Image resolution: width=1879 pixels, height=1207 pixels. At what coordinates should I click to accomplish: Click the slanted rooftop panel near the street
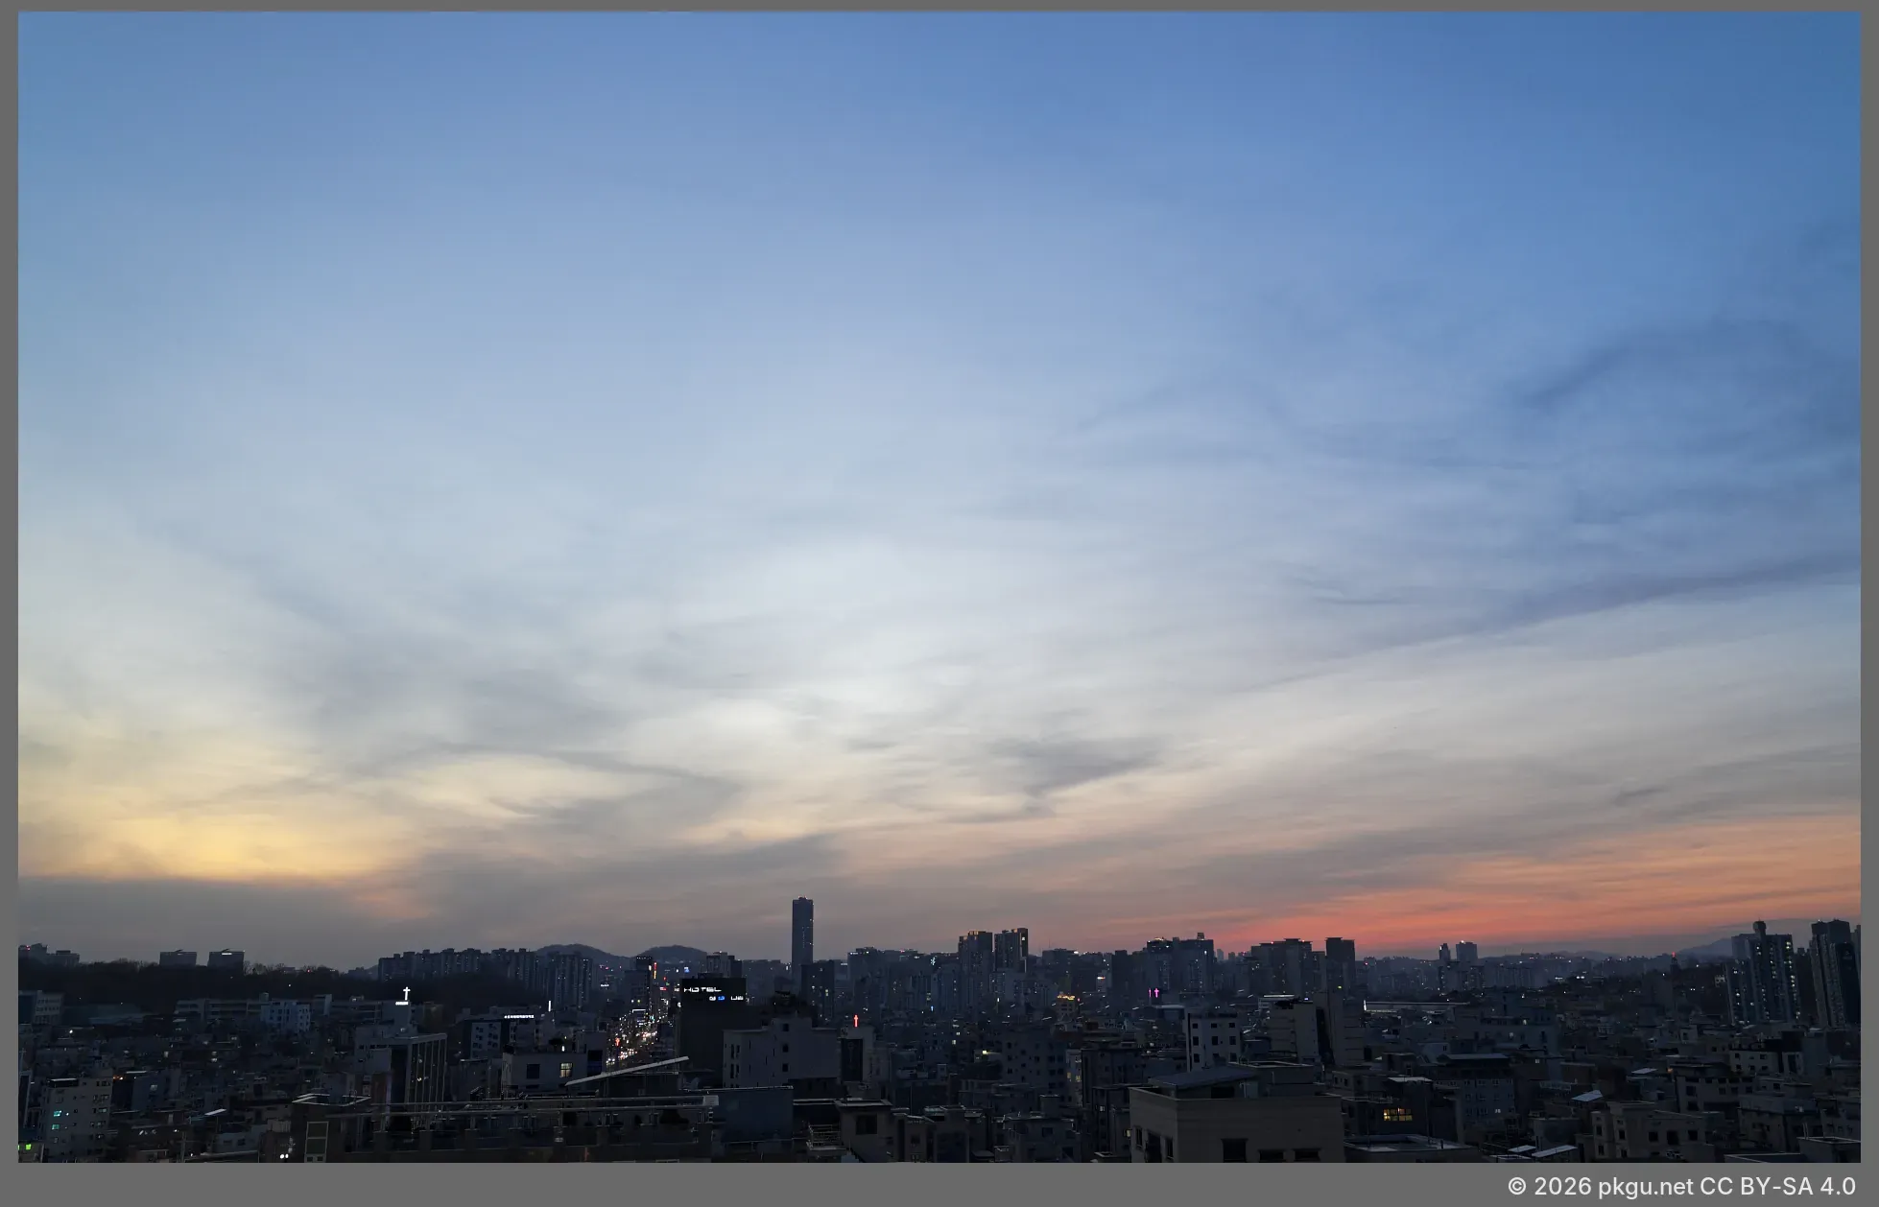[x=626, y=1071]
